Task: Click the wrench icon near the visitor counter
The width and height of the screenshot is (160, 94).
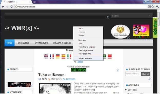Action: (118, 70)
